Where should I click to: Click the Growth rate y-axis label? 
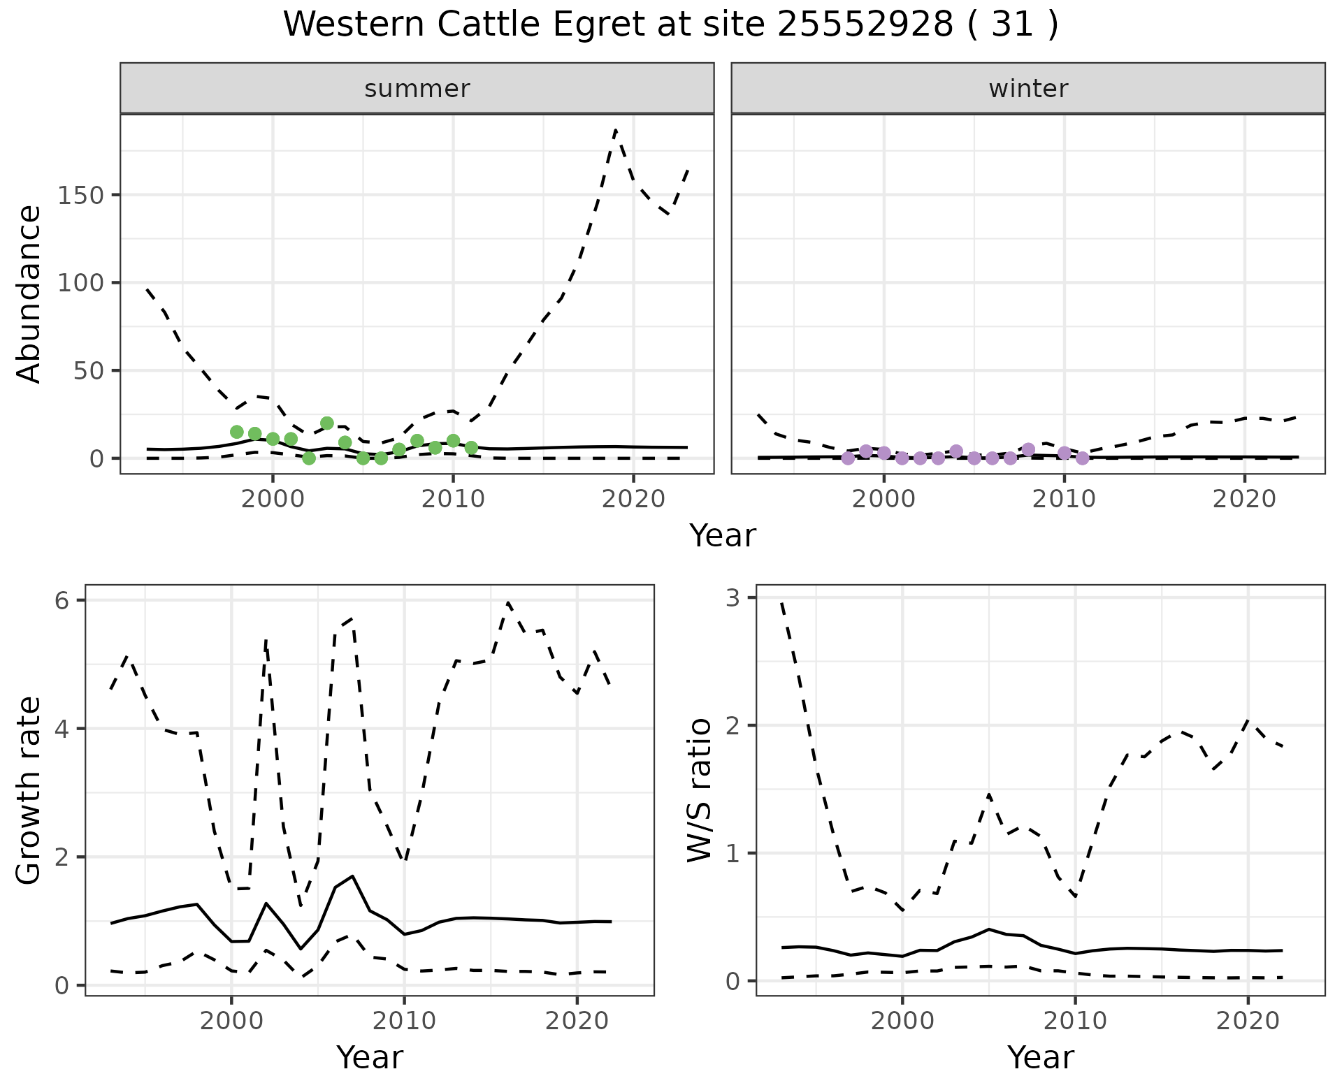point(29,790)
